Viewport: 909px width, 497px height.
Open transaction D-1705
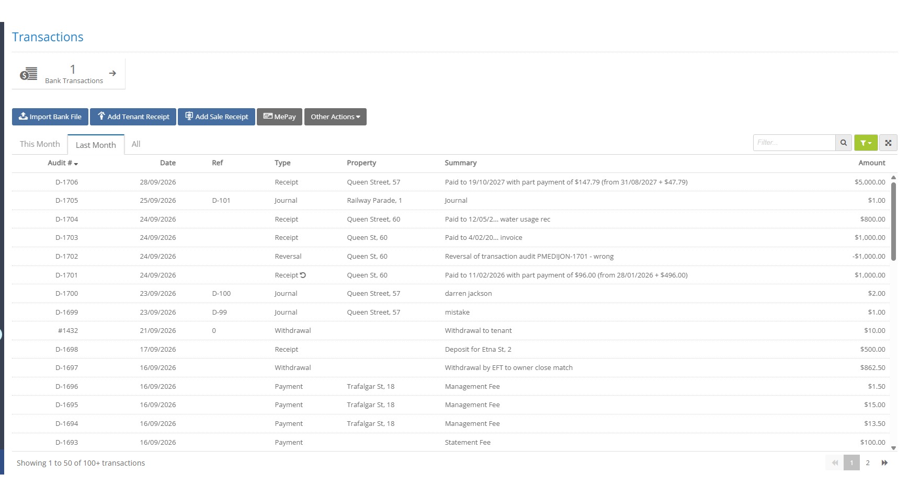point(66,201)
